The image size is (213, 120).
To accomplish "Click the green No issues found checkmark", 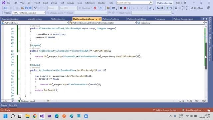I will 19,101.
